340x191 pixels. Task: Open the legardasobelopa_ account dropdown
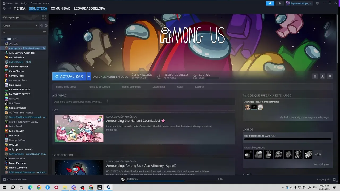click(x=299, y=3)
